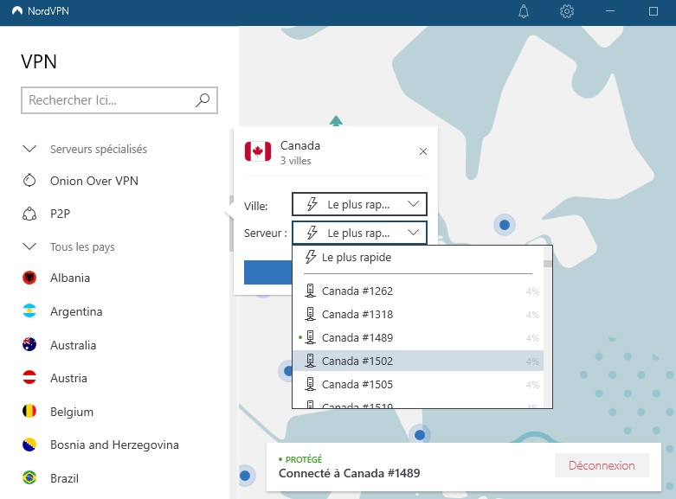676x499 pixels.
Task: Select Canada #1318 from the list
Action: (x=418, y=314)
